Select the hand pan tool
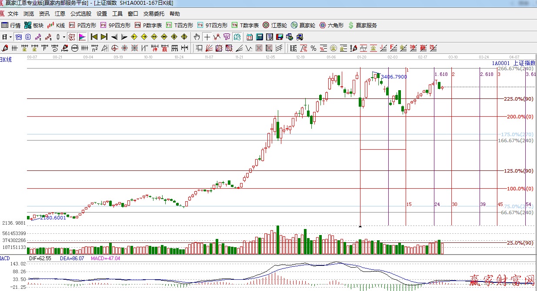Viewport: 537px width, 291px height. (197, 37)
